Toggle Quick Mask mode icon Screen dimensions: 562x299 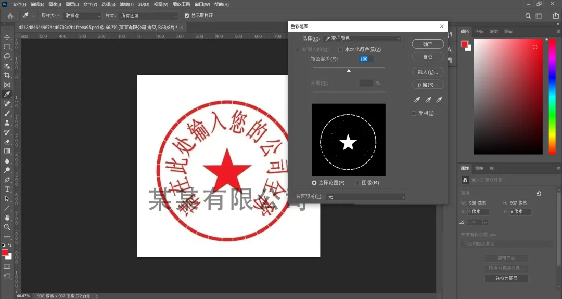click(x=7, y=266)
